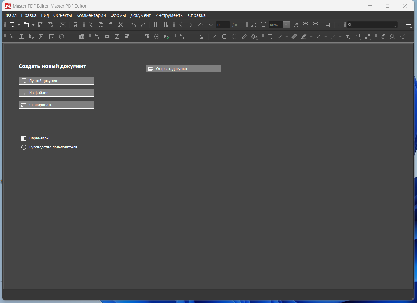Expand the arrow next to New document
The width and height of the screenshot is (417, 303).
19,25
